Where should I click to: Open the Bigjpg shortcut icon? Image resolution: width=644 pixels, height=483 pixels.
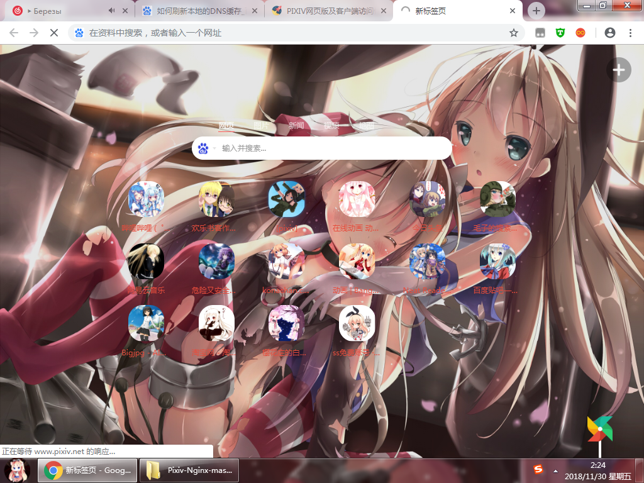tap(146, 323)
